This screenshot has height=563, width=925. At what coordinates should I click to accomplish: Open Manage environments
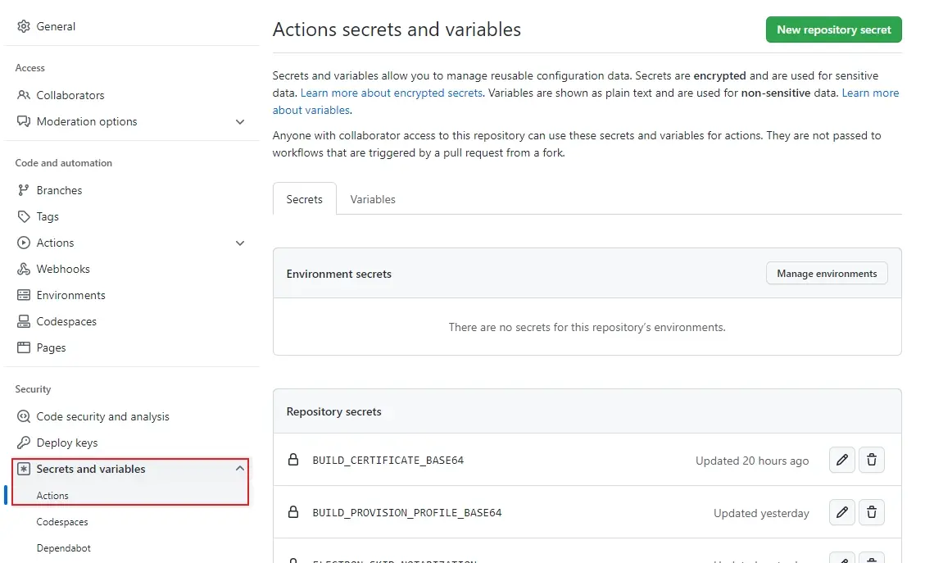point(827,273)
